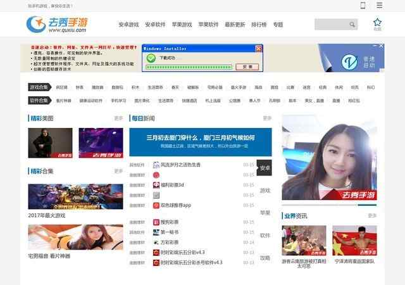The image size is (405, 285).
Task: Click the 去秀手游 site logo
Action: point(57,24)
